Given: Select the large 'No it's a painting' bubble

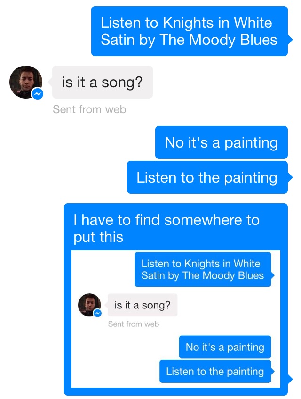Looking at the screenshot, I should [x=222, y=142].
